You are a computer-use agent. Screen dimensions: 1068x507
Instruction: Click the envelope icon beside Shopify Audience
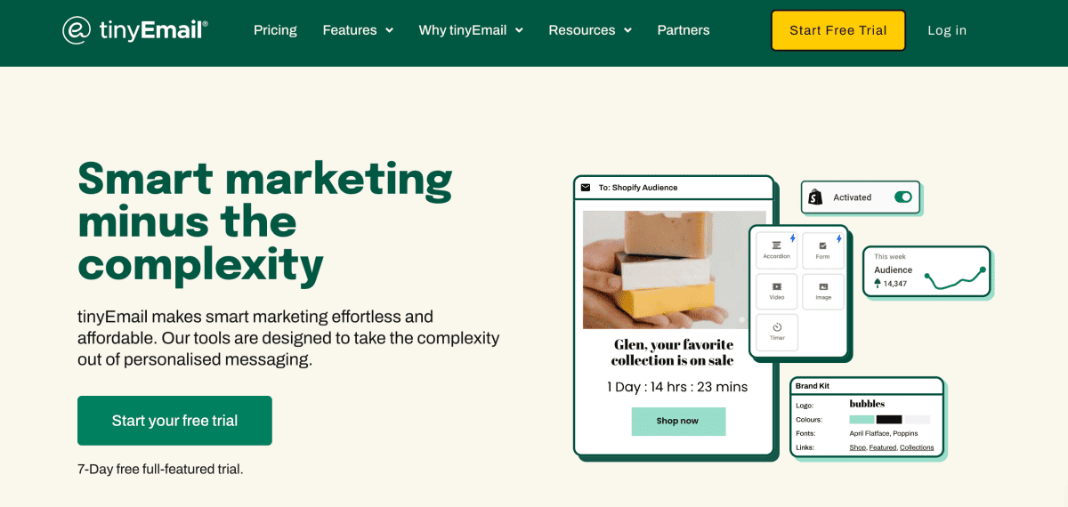(586, 188)
